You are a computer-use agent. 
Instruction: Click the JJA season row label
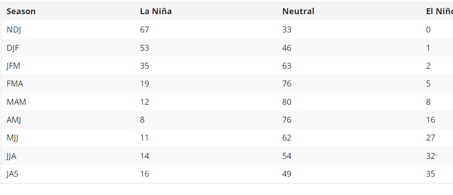12,156
